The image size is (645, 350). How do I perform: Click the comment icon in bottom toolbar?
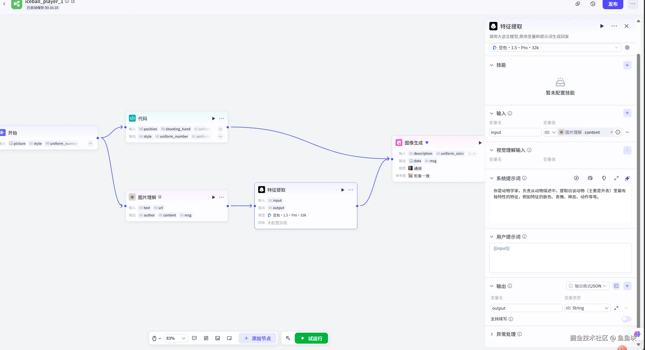[194, 338]
